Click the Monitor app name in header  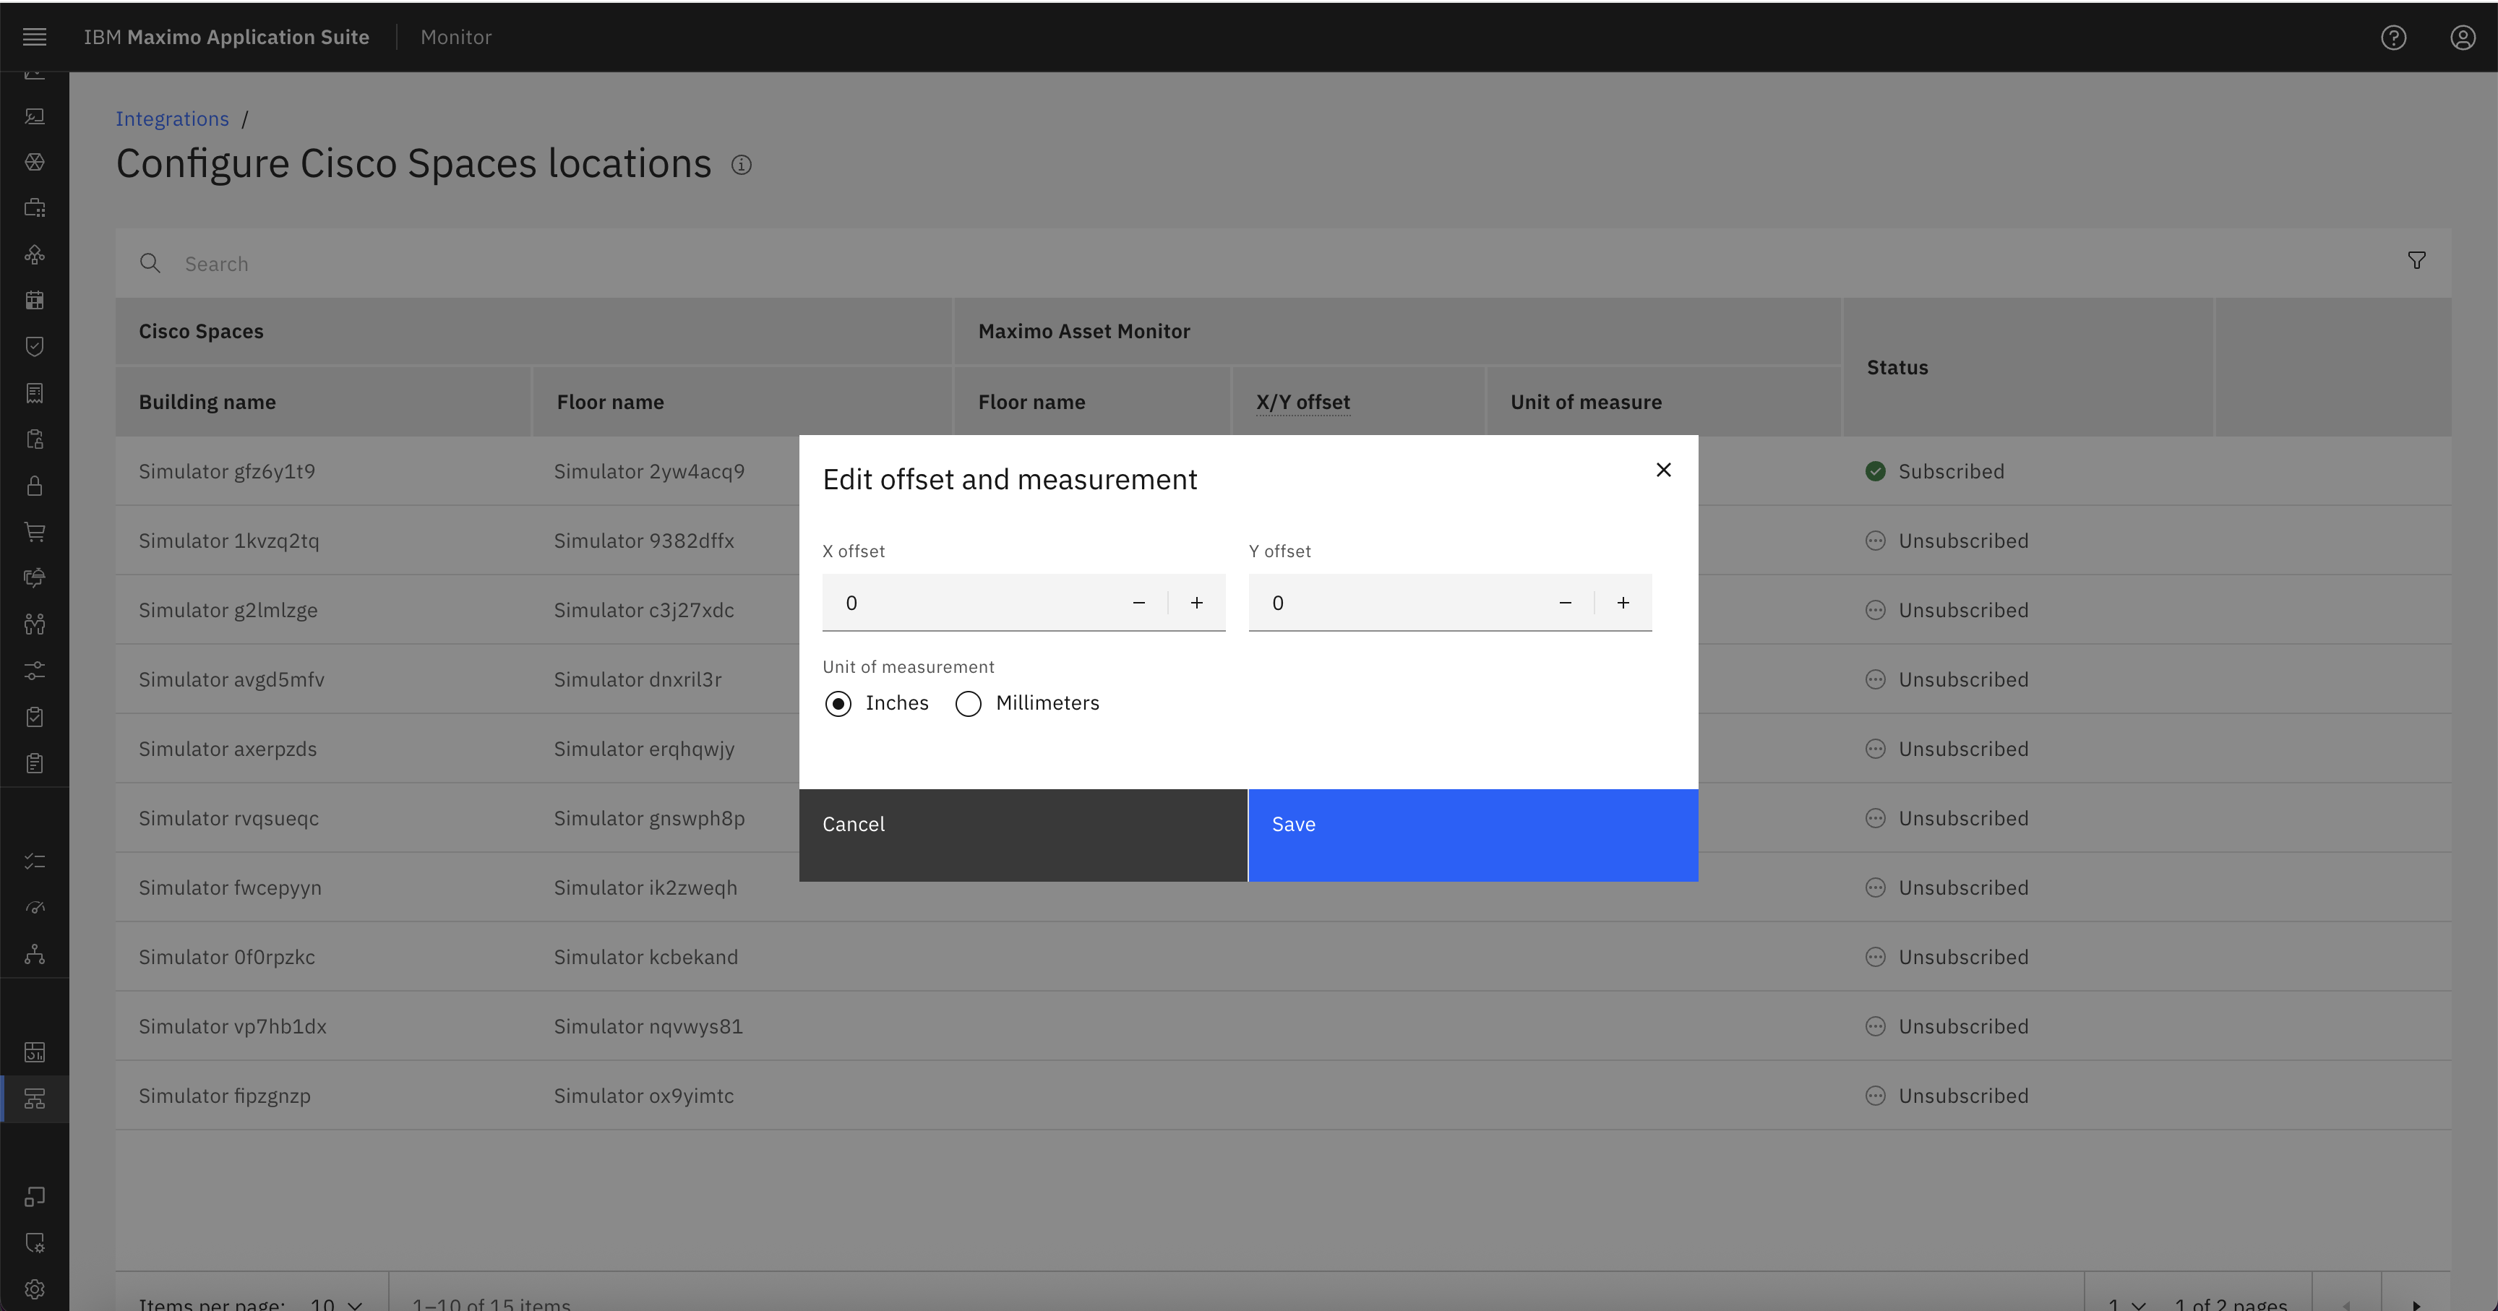tap(456, 37)
